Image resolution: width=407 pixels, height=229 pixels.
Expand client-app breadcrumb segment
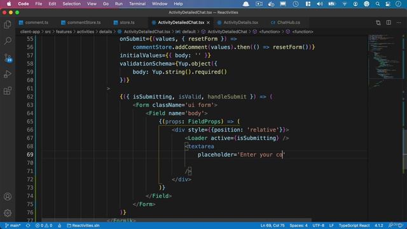30,32
